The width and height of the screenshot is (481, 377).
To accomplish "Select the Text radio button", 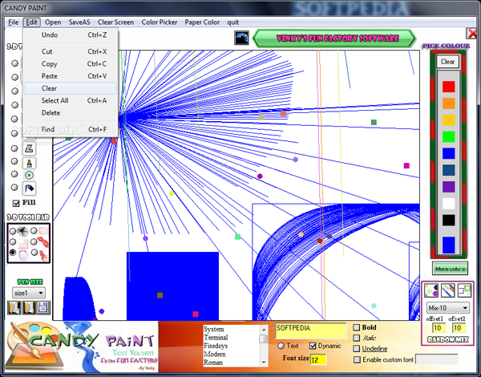I will (281, 346).
